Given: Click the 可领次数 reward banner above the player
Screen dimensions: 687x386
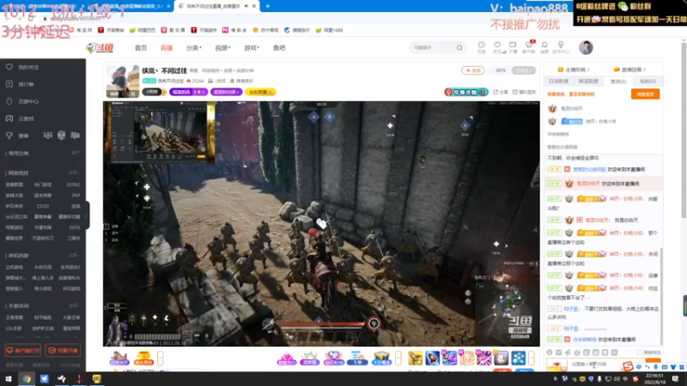Looking at the screenshot, I should click(466, 92).
